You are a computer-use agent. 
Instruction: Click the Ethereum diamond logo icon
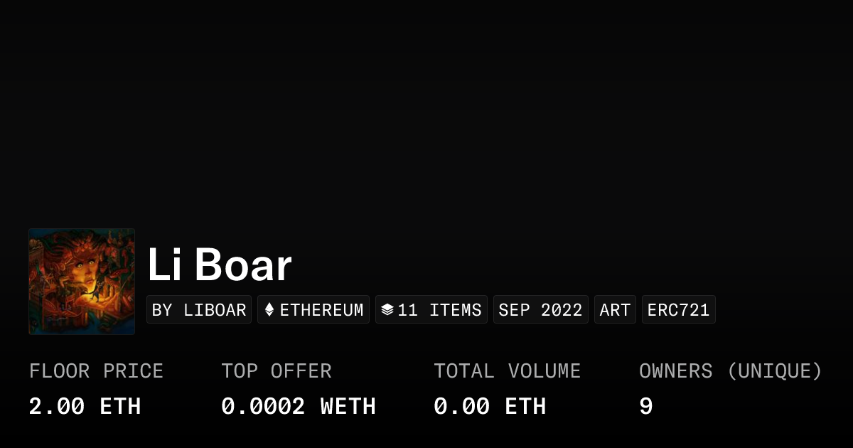(269, 310)
